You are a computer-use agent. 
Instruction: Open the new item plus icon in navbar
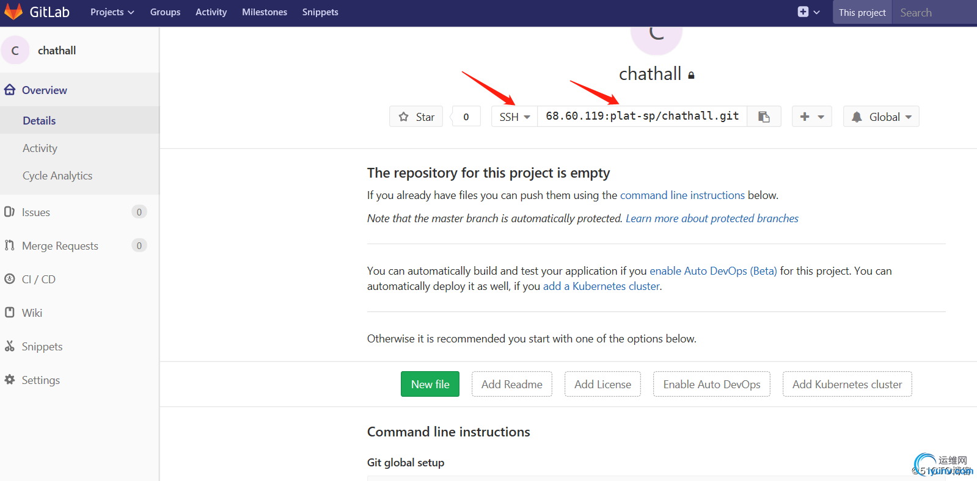pos(803,12)
